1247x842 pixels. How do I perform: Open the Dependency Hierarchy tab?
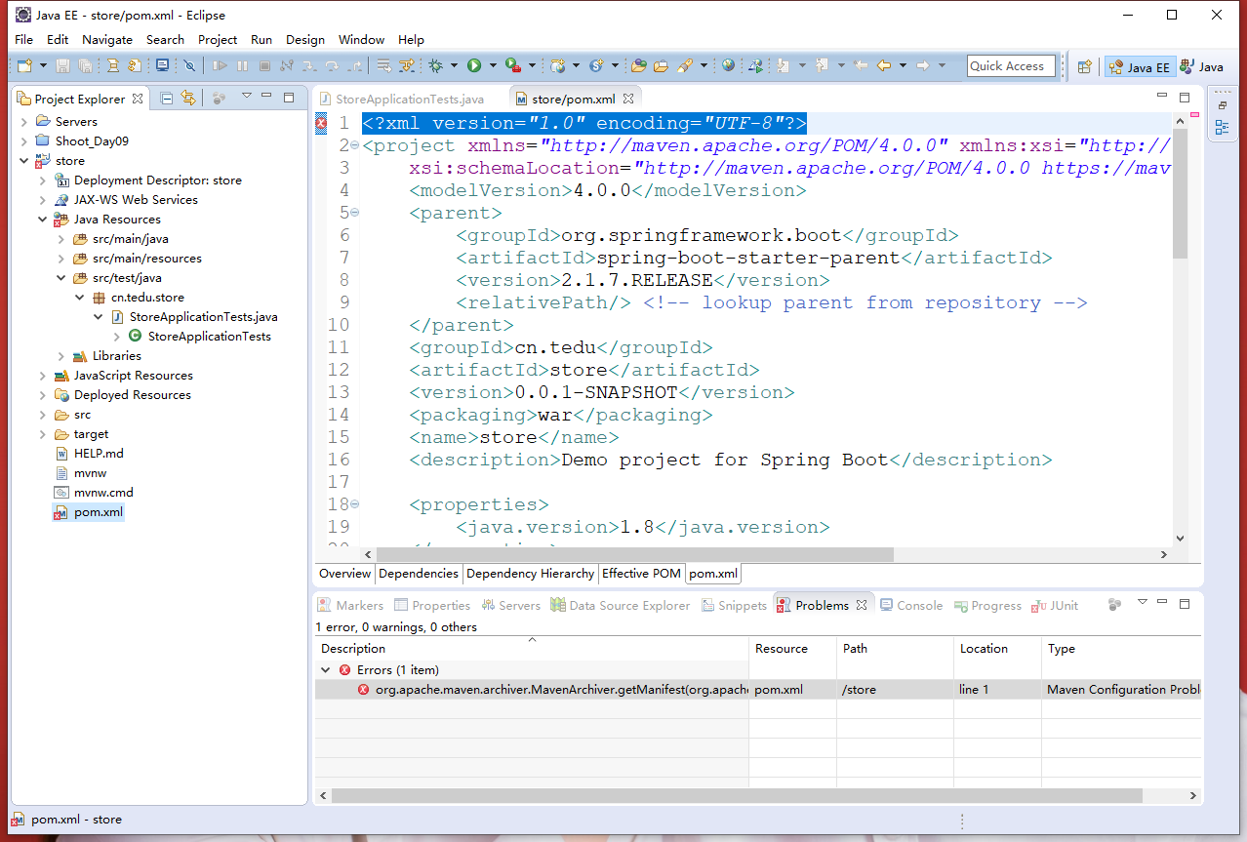click(530, 574)
